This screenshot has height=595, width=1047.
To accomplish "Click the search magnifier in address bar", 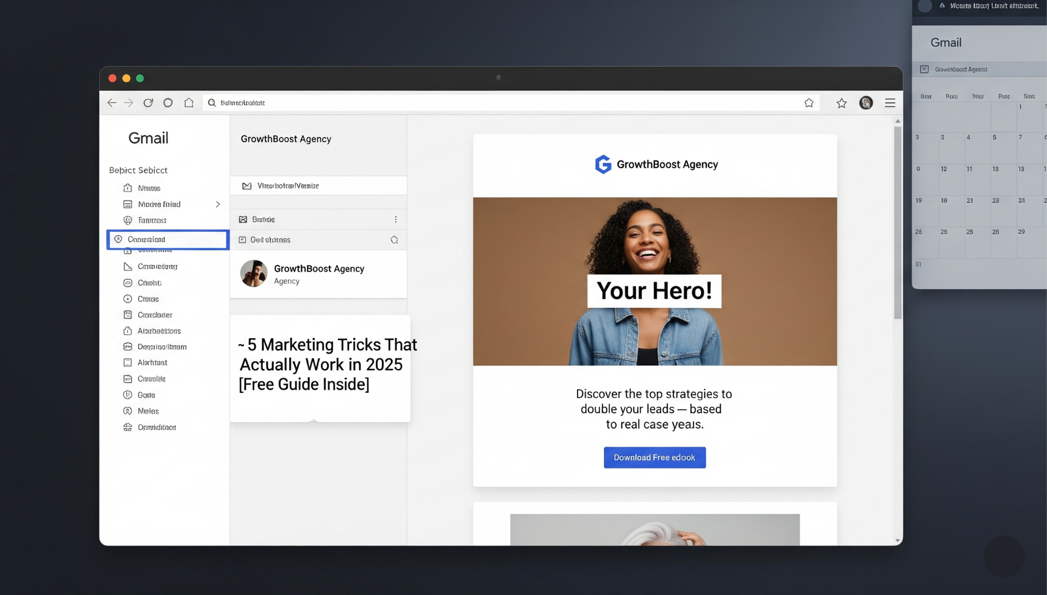I will tap(212, 102).
